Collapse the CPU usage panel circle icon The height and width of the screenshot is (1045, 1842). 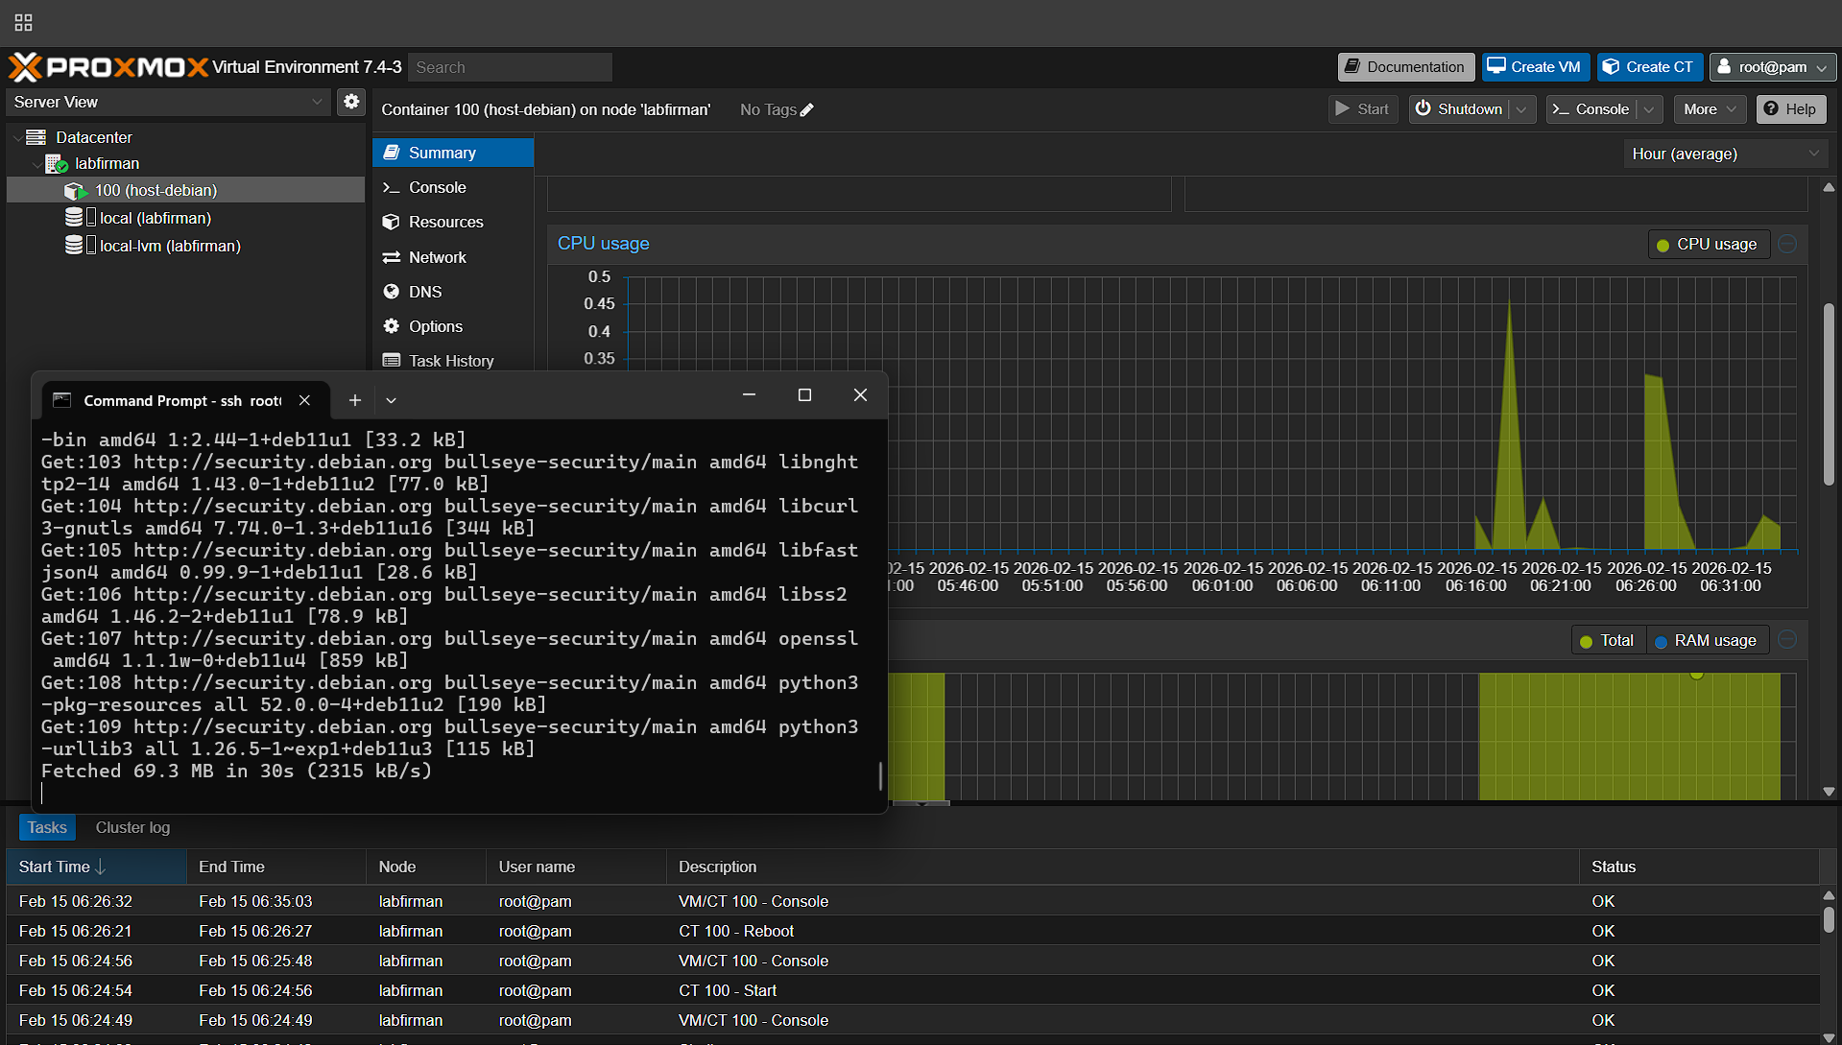point(1787,244)
